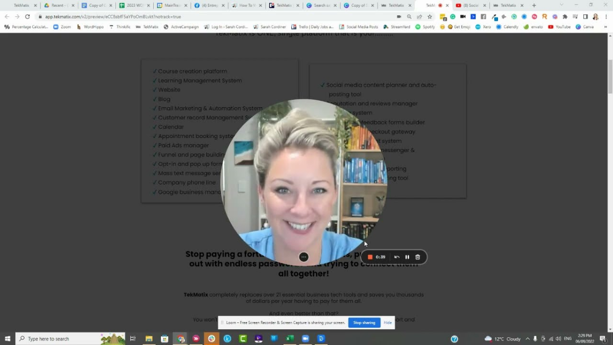613x345 pixels.
Task: Switch to the Search tab
Action: (x=321, y=5)
